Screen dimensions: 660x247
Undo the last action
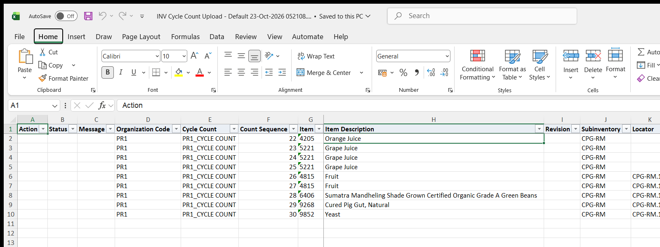coord(102,16)
